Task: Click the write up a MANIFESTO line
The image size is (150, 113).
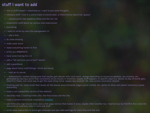Action: point(17,52)
